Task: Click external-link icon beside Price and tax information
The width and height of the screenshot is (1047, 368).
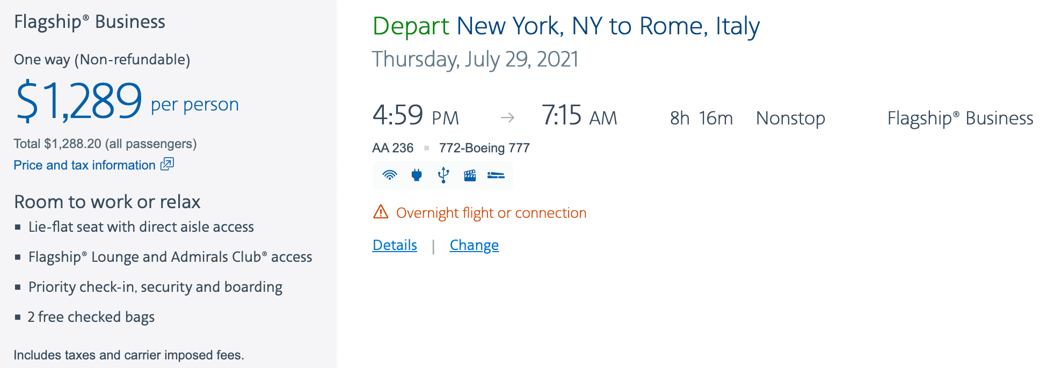Action: pyautogui.click(x=168, y=164)
